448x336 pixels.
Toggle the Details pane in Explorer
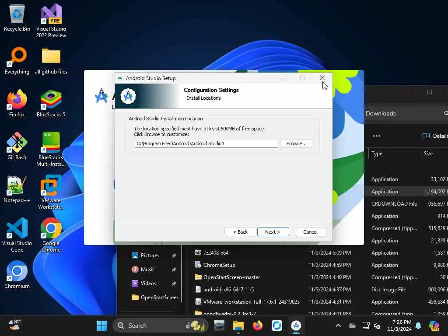click(x=435, y=136)
